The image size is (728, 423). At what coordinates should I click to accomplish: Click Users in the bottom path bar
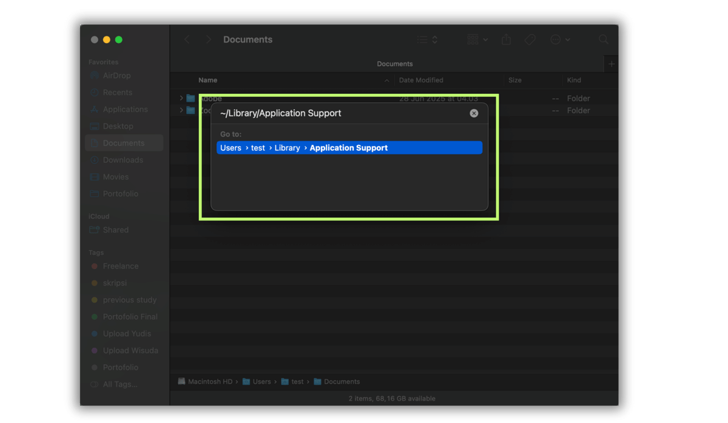click(257, 382)
